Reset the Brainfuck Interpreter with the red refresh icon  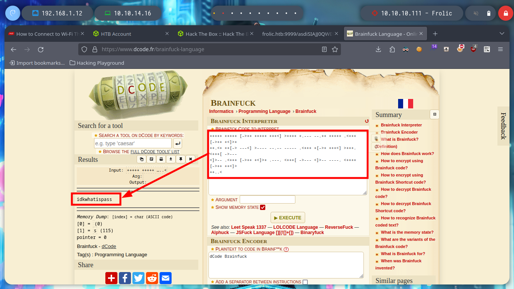pos(367,121)
